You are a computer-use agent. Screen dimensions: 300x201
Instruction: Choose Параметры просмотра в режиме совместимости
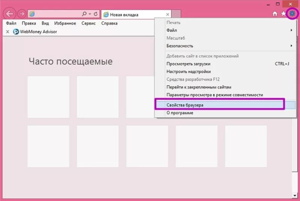point(225,95)
